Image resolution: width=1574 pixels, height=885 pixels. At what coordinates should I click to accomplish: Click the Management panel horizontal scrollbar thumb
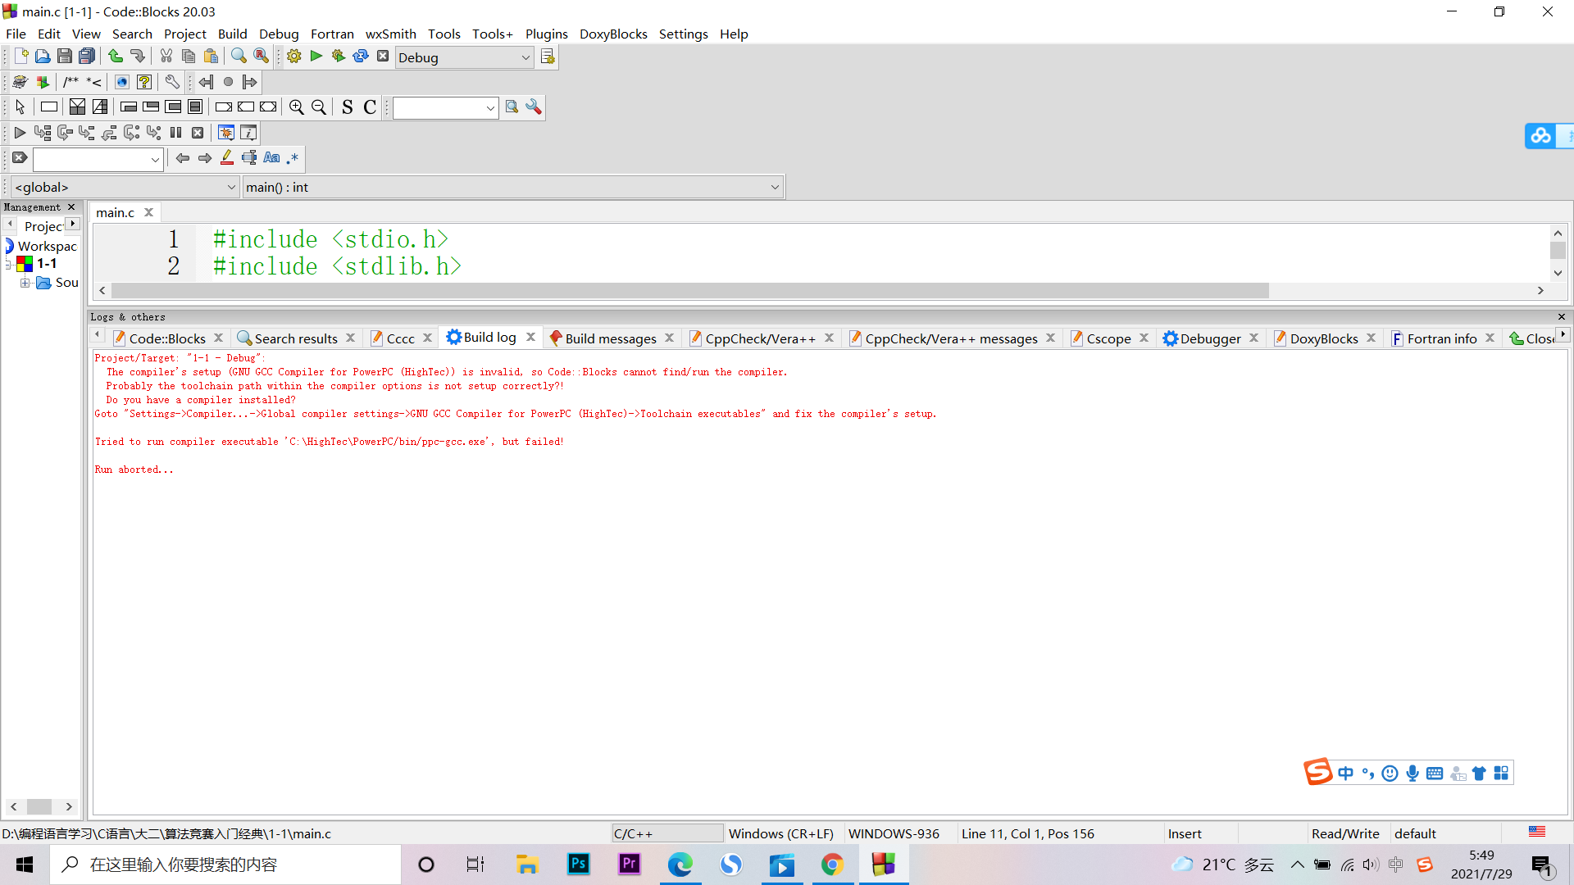39,806
